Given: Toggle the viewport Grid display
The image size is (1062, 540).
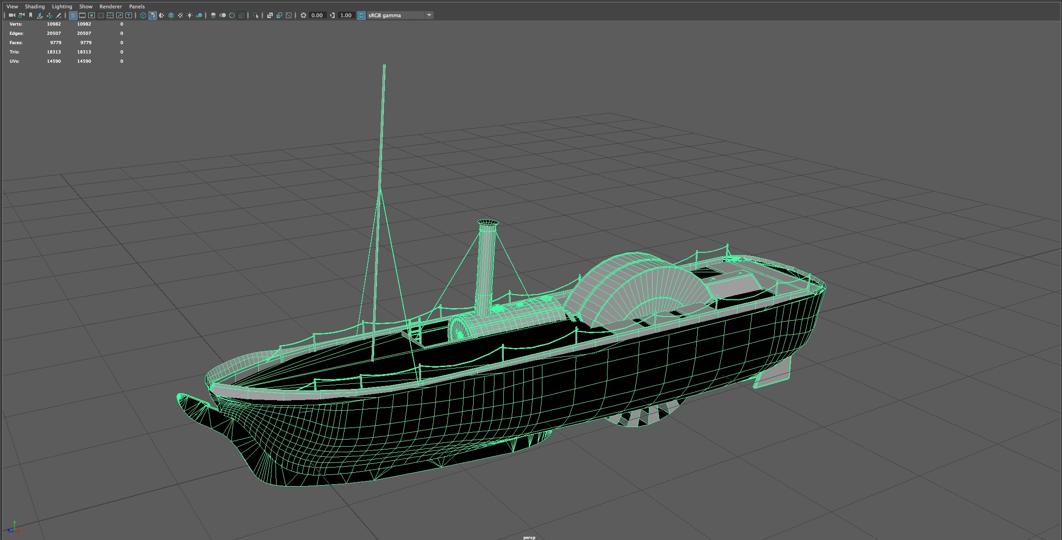Looking at the screenshot, I should (73, 15).
